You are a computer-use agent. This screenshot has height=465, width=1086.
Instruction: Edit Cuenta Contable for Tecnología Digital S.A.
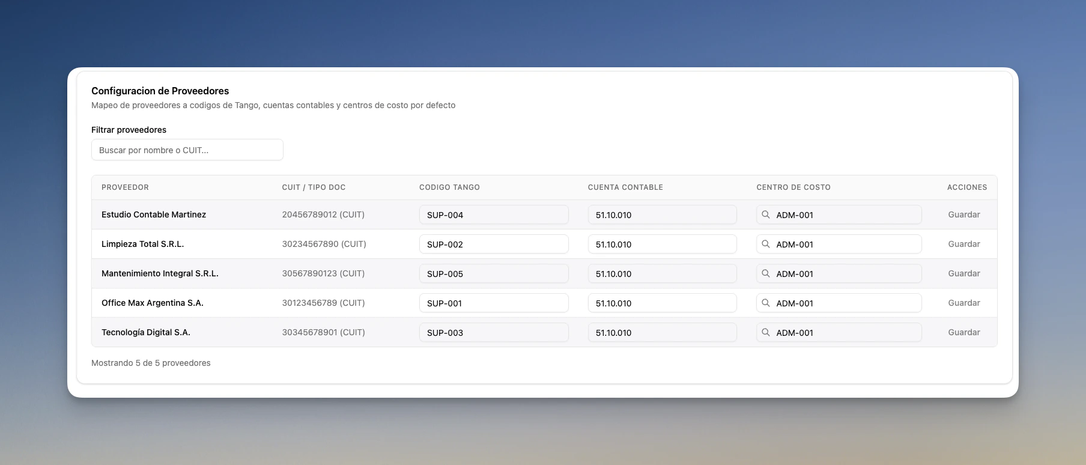663,332
